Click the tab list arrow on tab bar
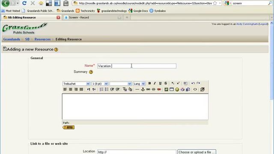The width and height of the screenshot is (274, 154). click(272, 18)
